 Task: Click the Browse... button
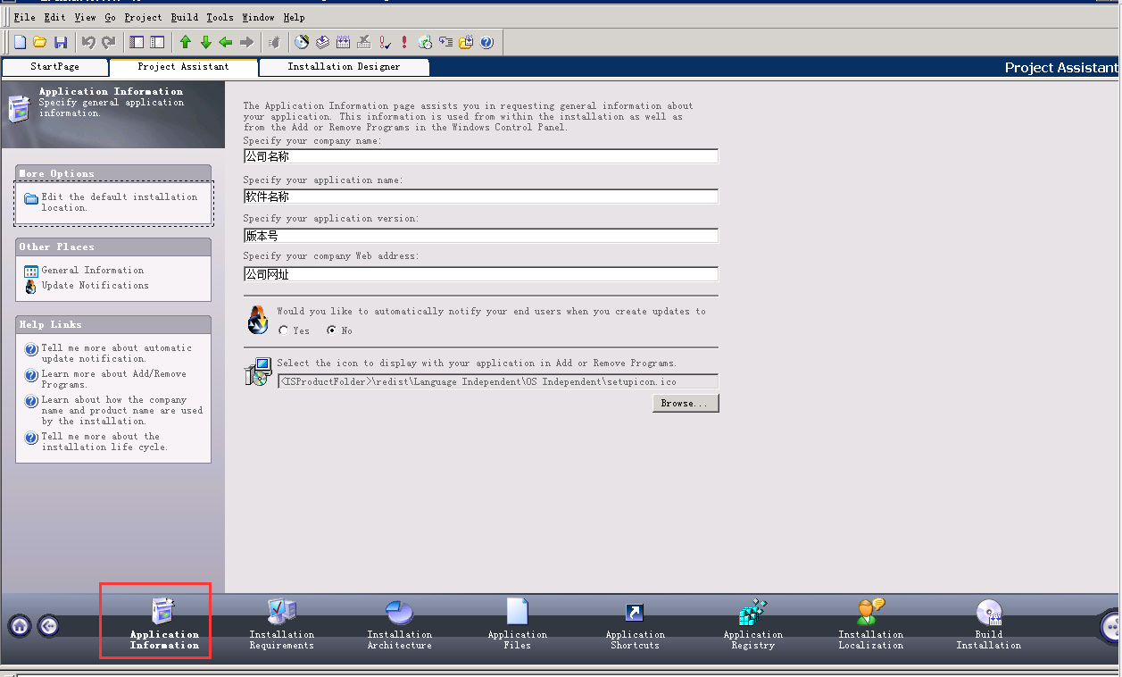click(685, 404)
